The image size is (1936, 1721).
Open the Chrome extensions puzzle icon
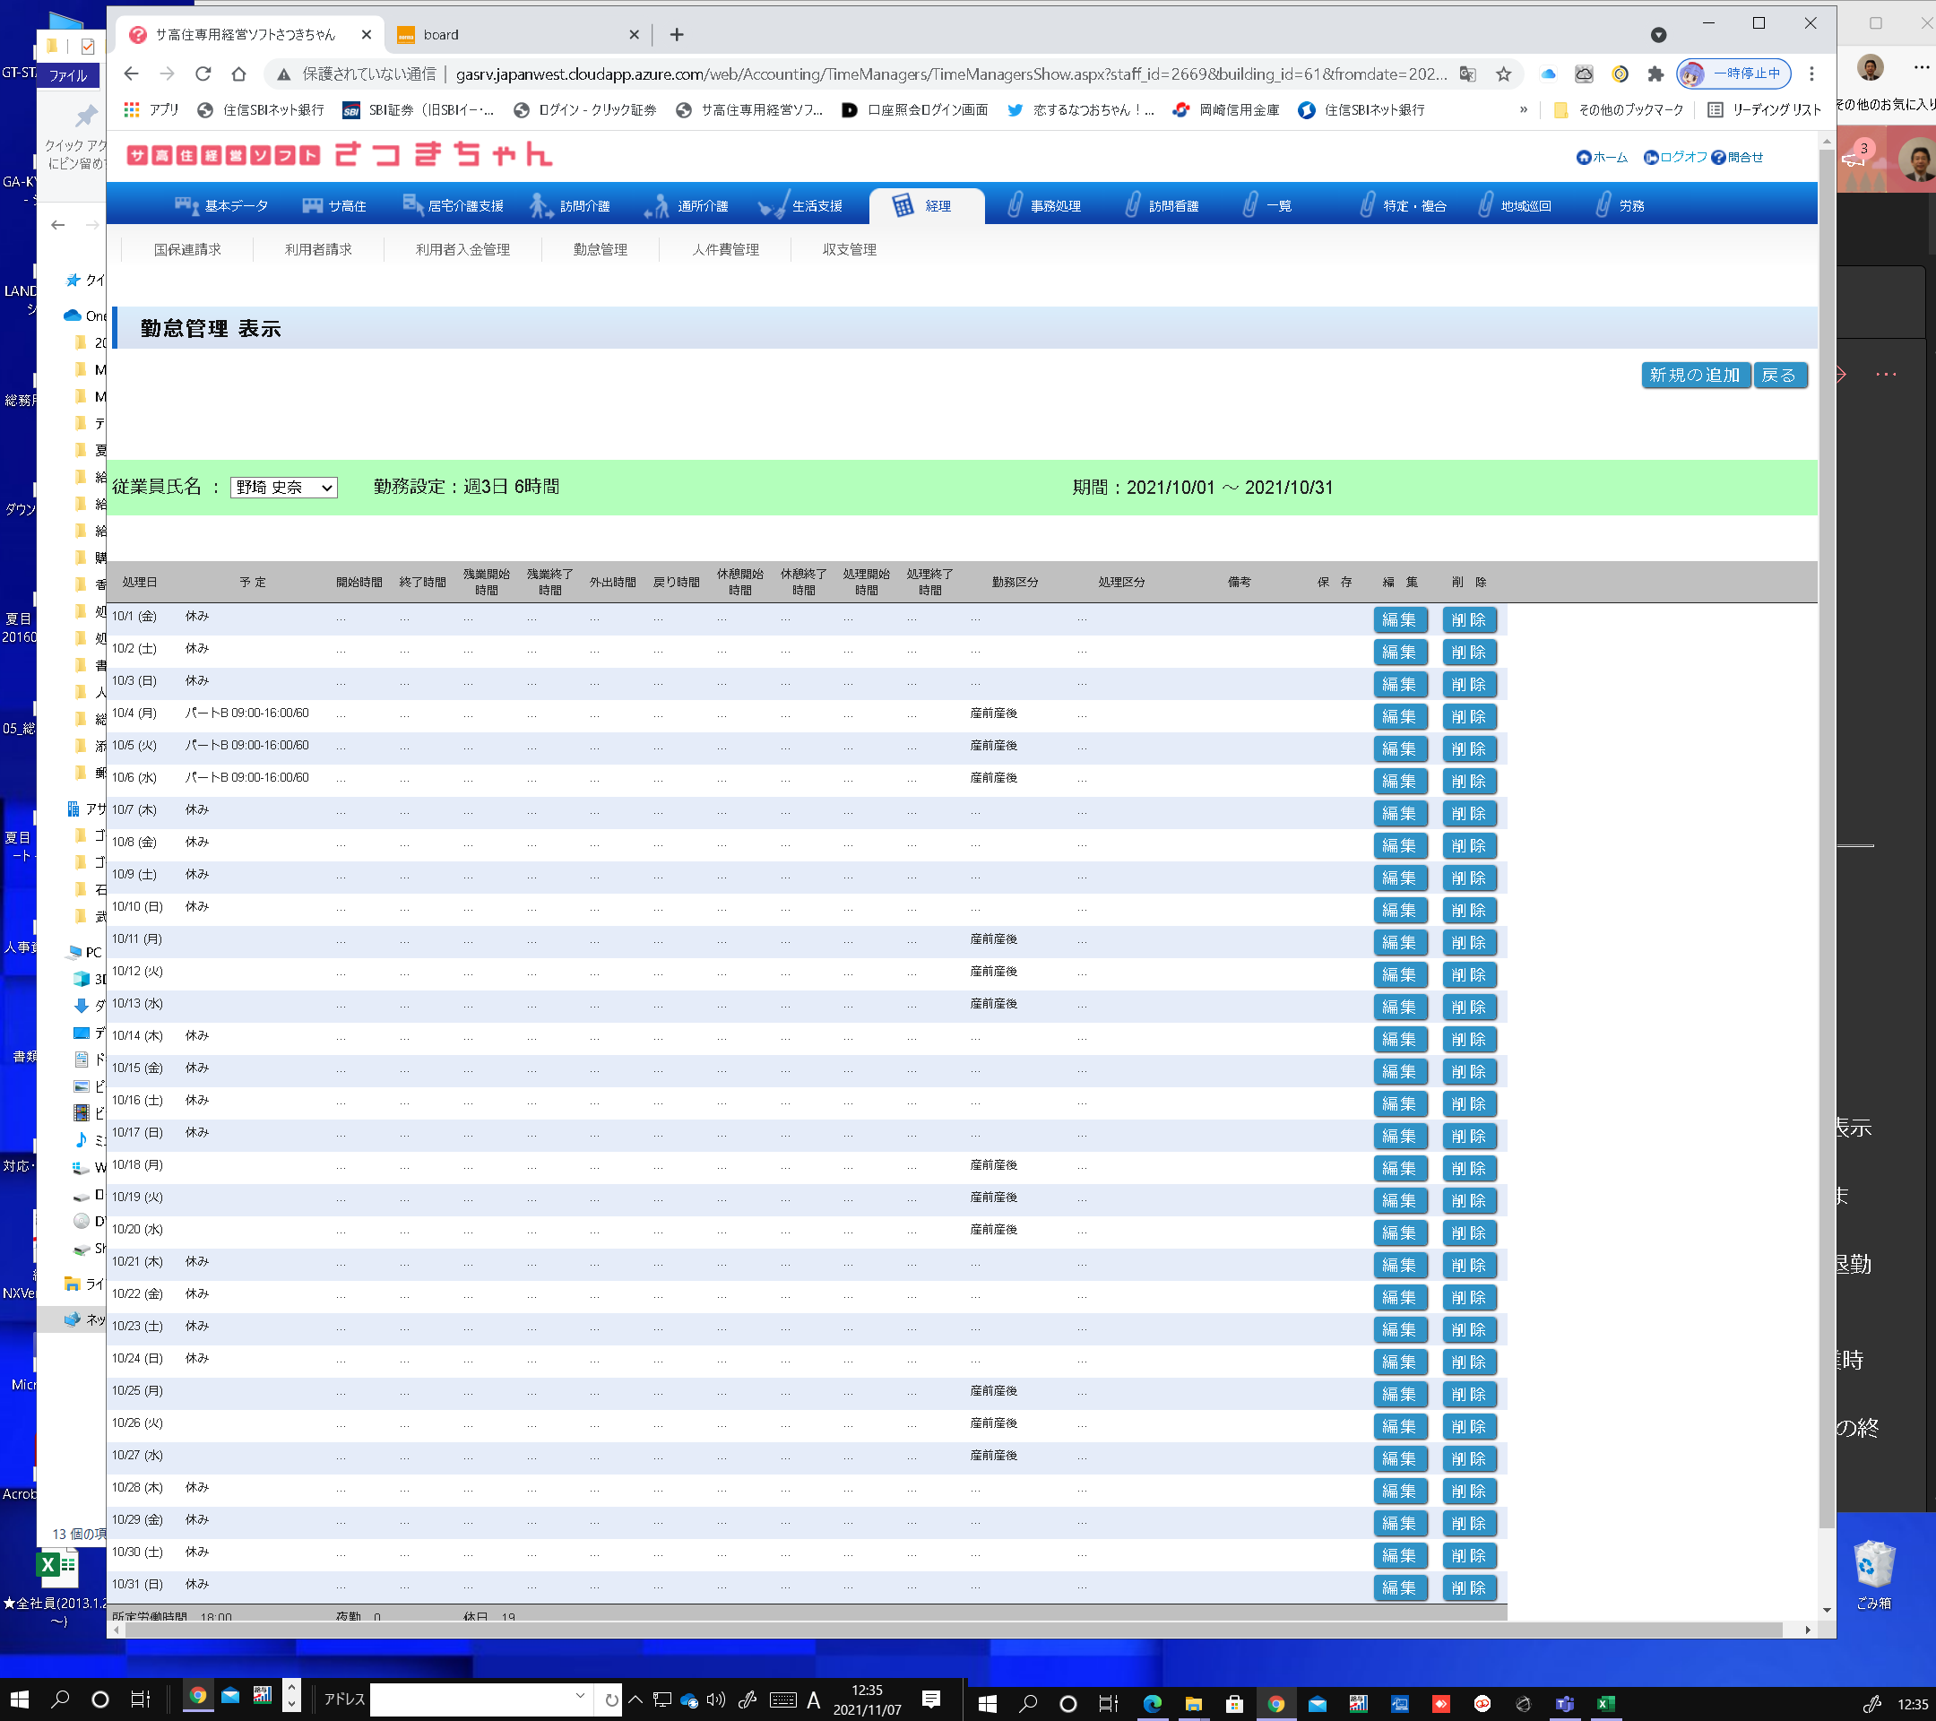1655,74
